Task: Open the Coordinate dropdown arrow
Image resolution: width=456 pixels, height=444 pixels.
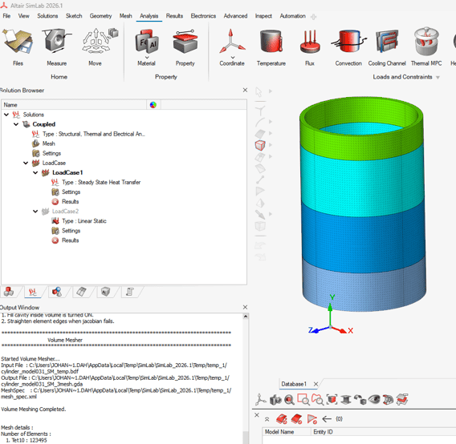Action: (233, 57)
